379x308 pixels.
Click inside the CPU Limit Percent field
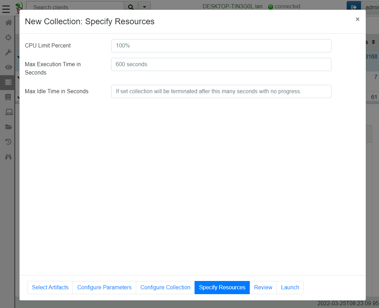point(221,45)
